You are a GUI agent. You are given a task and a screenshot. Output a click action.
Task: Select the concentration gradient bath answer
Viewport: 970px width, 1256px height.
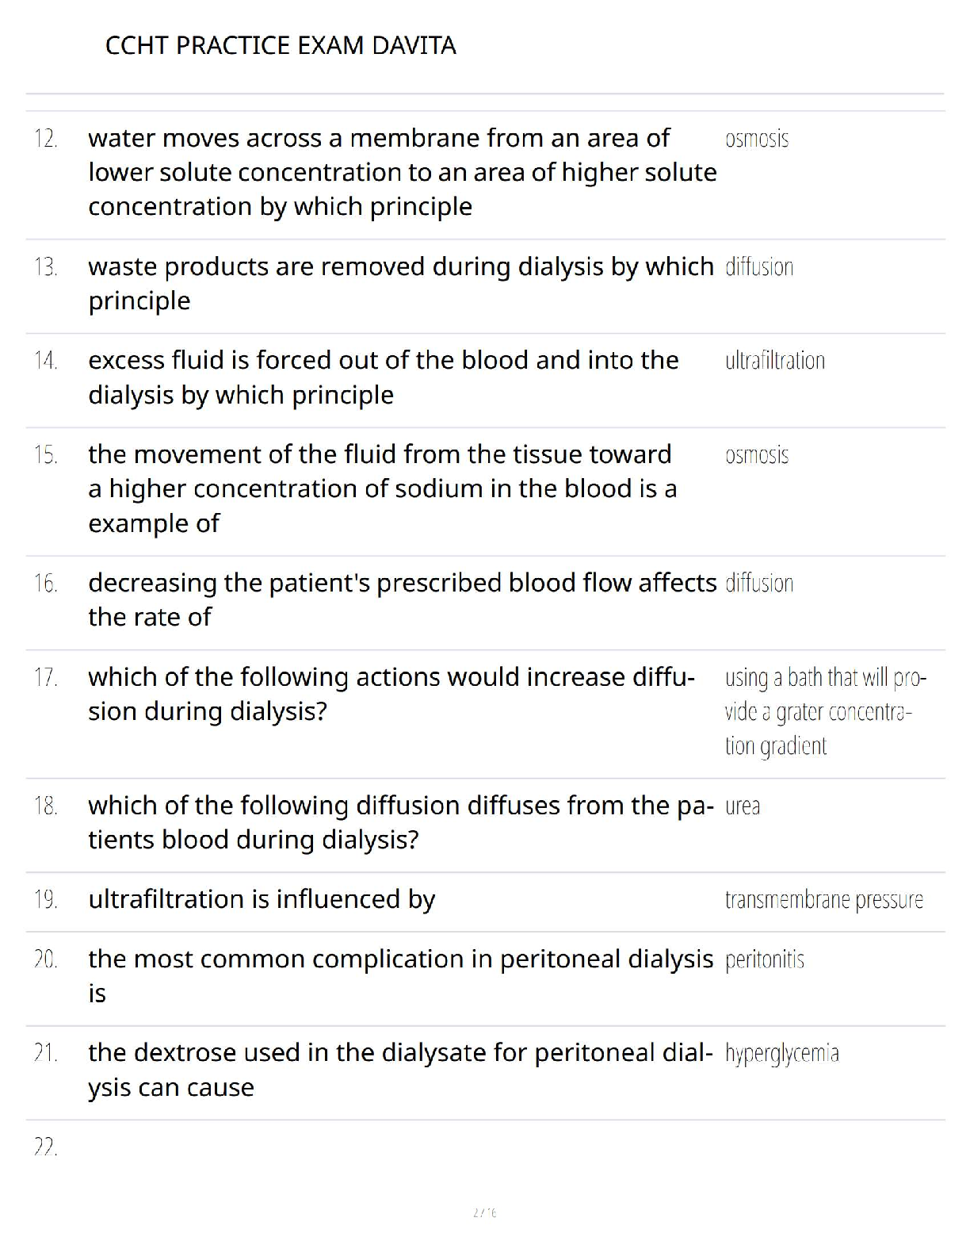(825, 712)
